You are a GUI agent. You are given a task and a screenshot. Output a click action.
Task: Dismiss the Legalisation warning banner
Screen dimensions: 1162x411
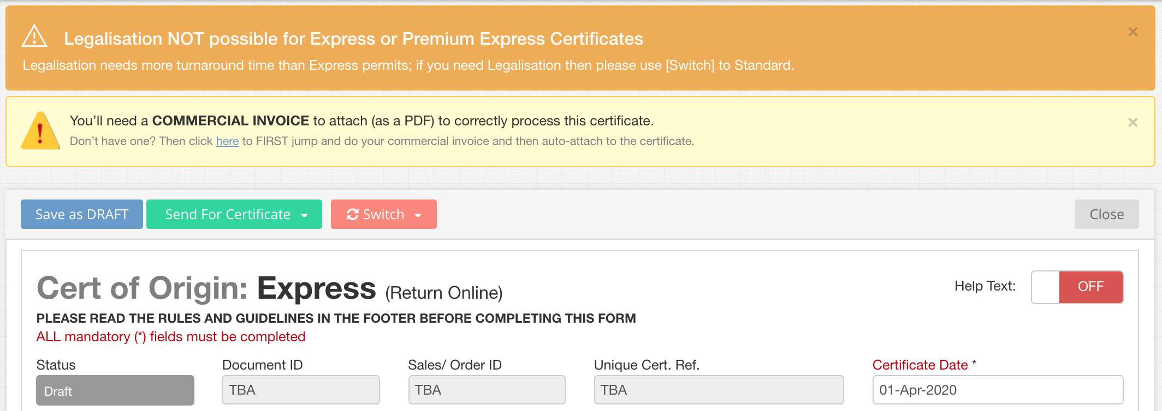(1132, 32)
